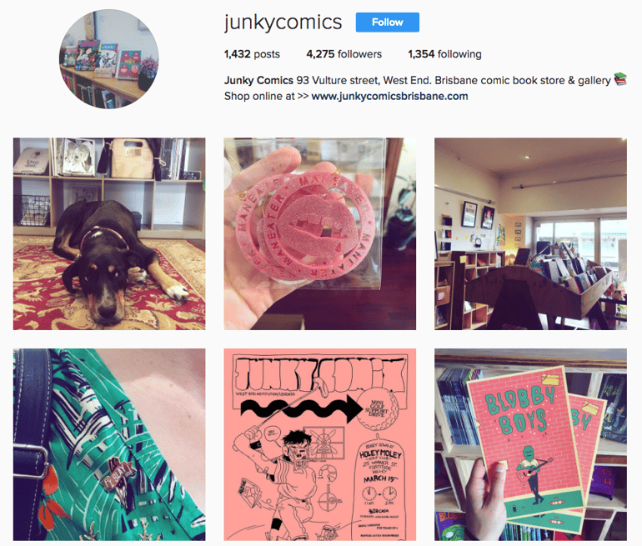Click the books emoji in the bio
642x546 pixels.
point(620,79)
